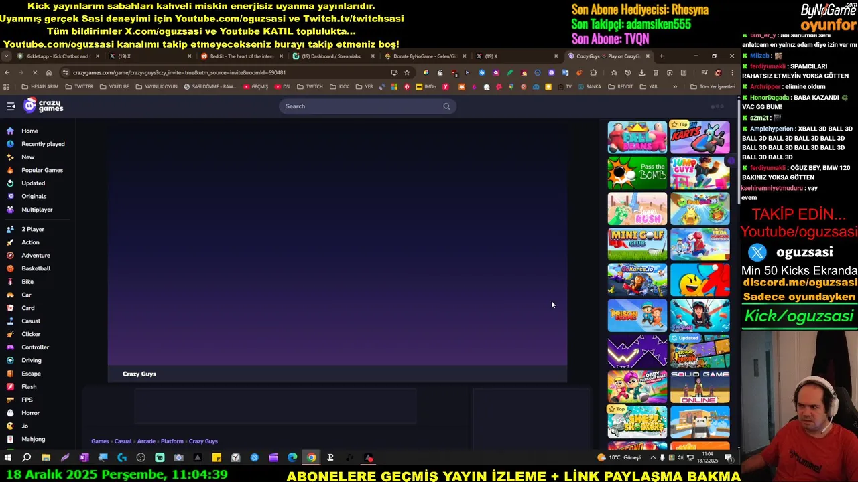The height and width of the screenshot is (482, 858).
Task: Open the Karts game thumbnail
Action: coord(700,137)
